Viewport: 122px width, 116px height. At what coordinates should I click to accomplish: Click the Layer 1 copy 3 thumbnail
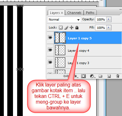(60, 62)
